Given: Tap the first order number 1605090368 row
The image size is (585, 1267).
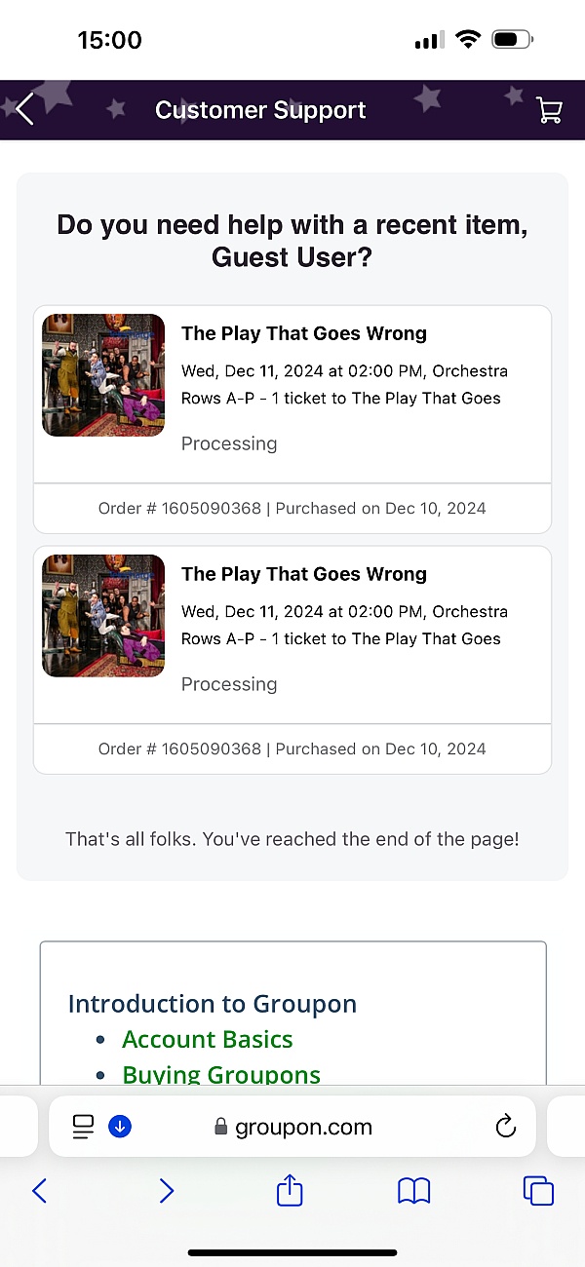Looking at the screenshot, I should tap(292, 508).
